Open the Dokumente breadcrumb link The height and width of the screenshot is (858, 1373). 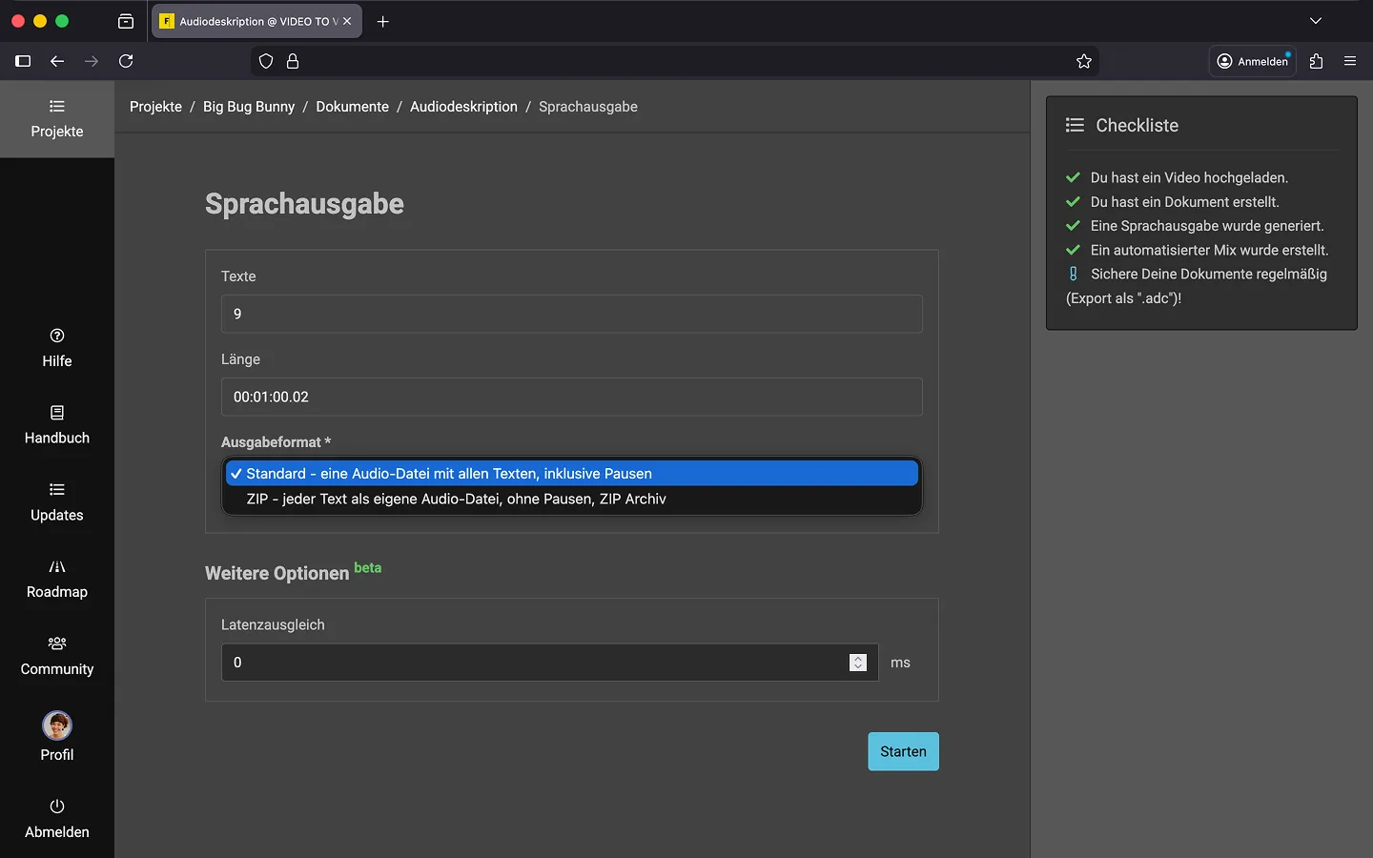[x=352, y=107]
